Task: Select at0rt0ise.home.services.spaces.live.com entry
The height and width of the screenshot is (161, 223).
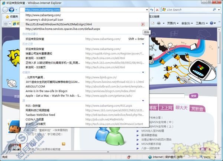Action: point(84,29)
